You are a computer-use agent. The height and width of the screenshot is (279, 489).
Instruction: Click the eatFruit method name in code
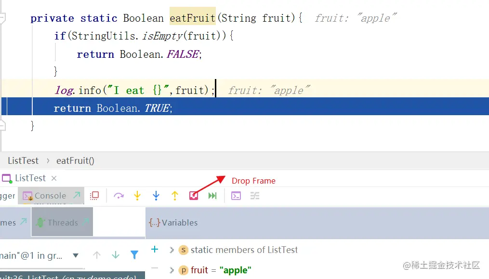(192, 18)
